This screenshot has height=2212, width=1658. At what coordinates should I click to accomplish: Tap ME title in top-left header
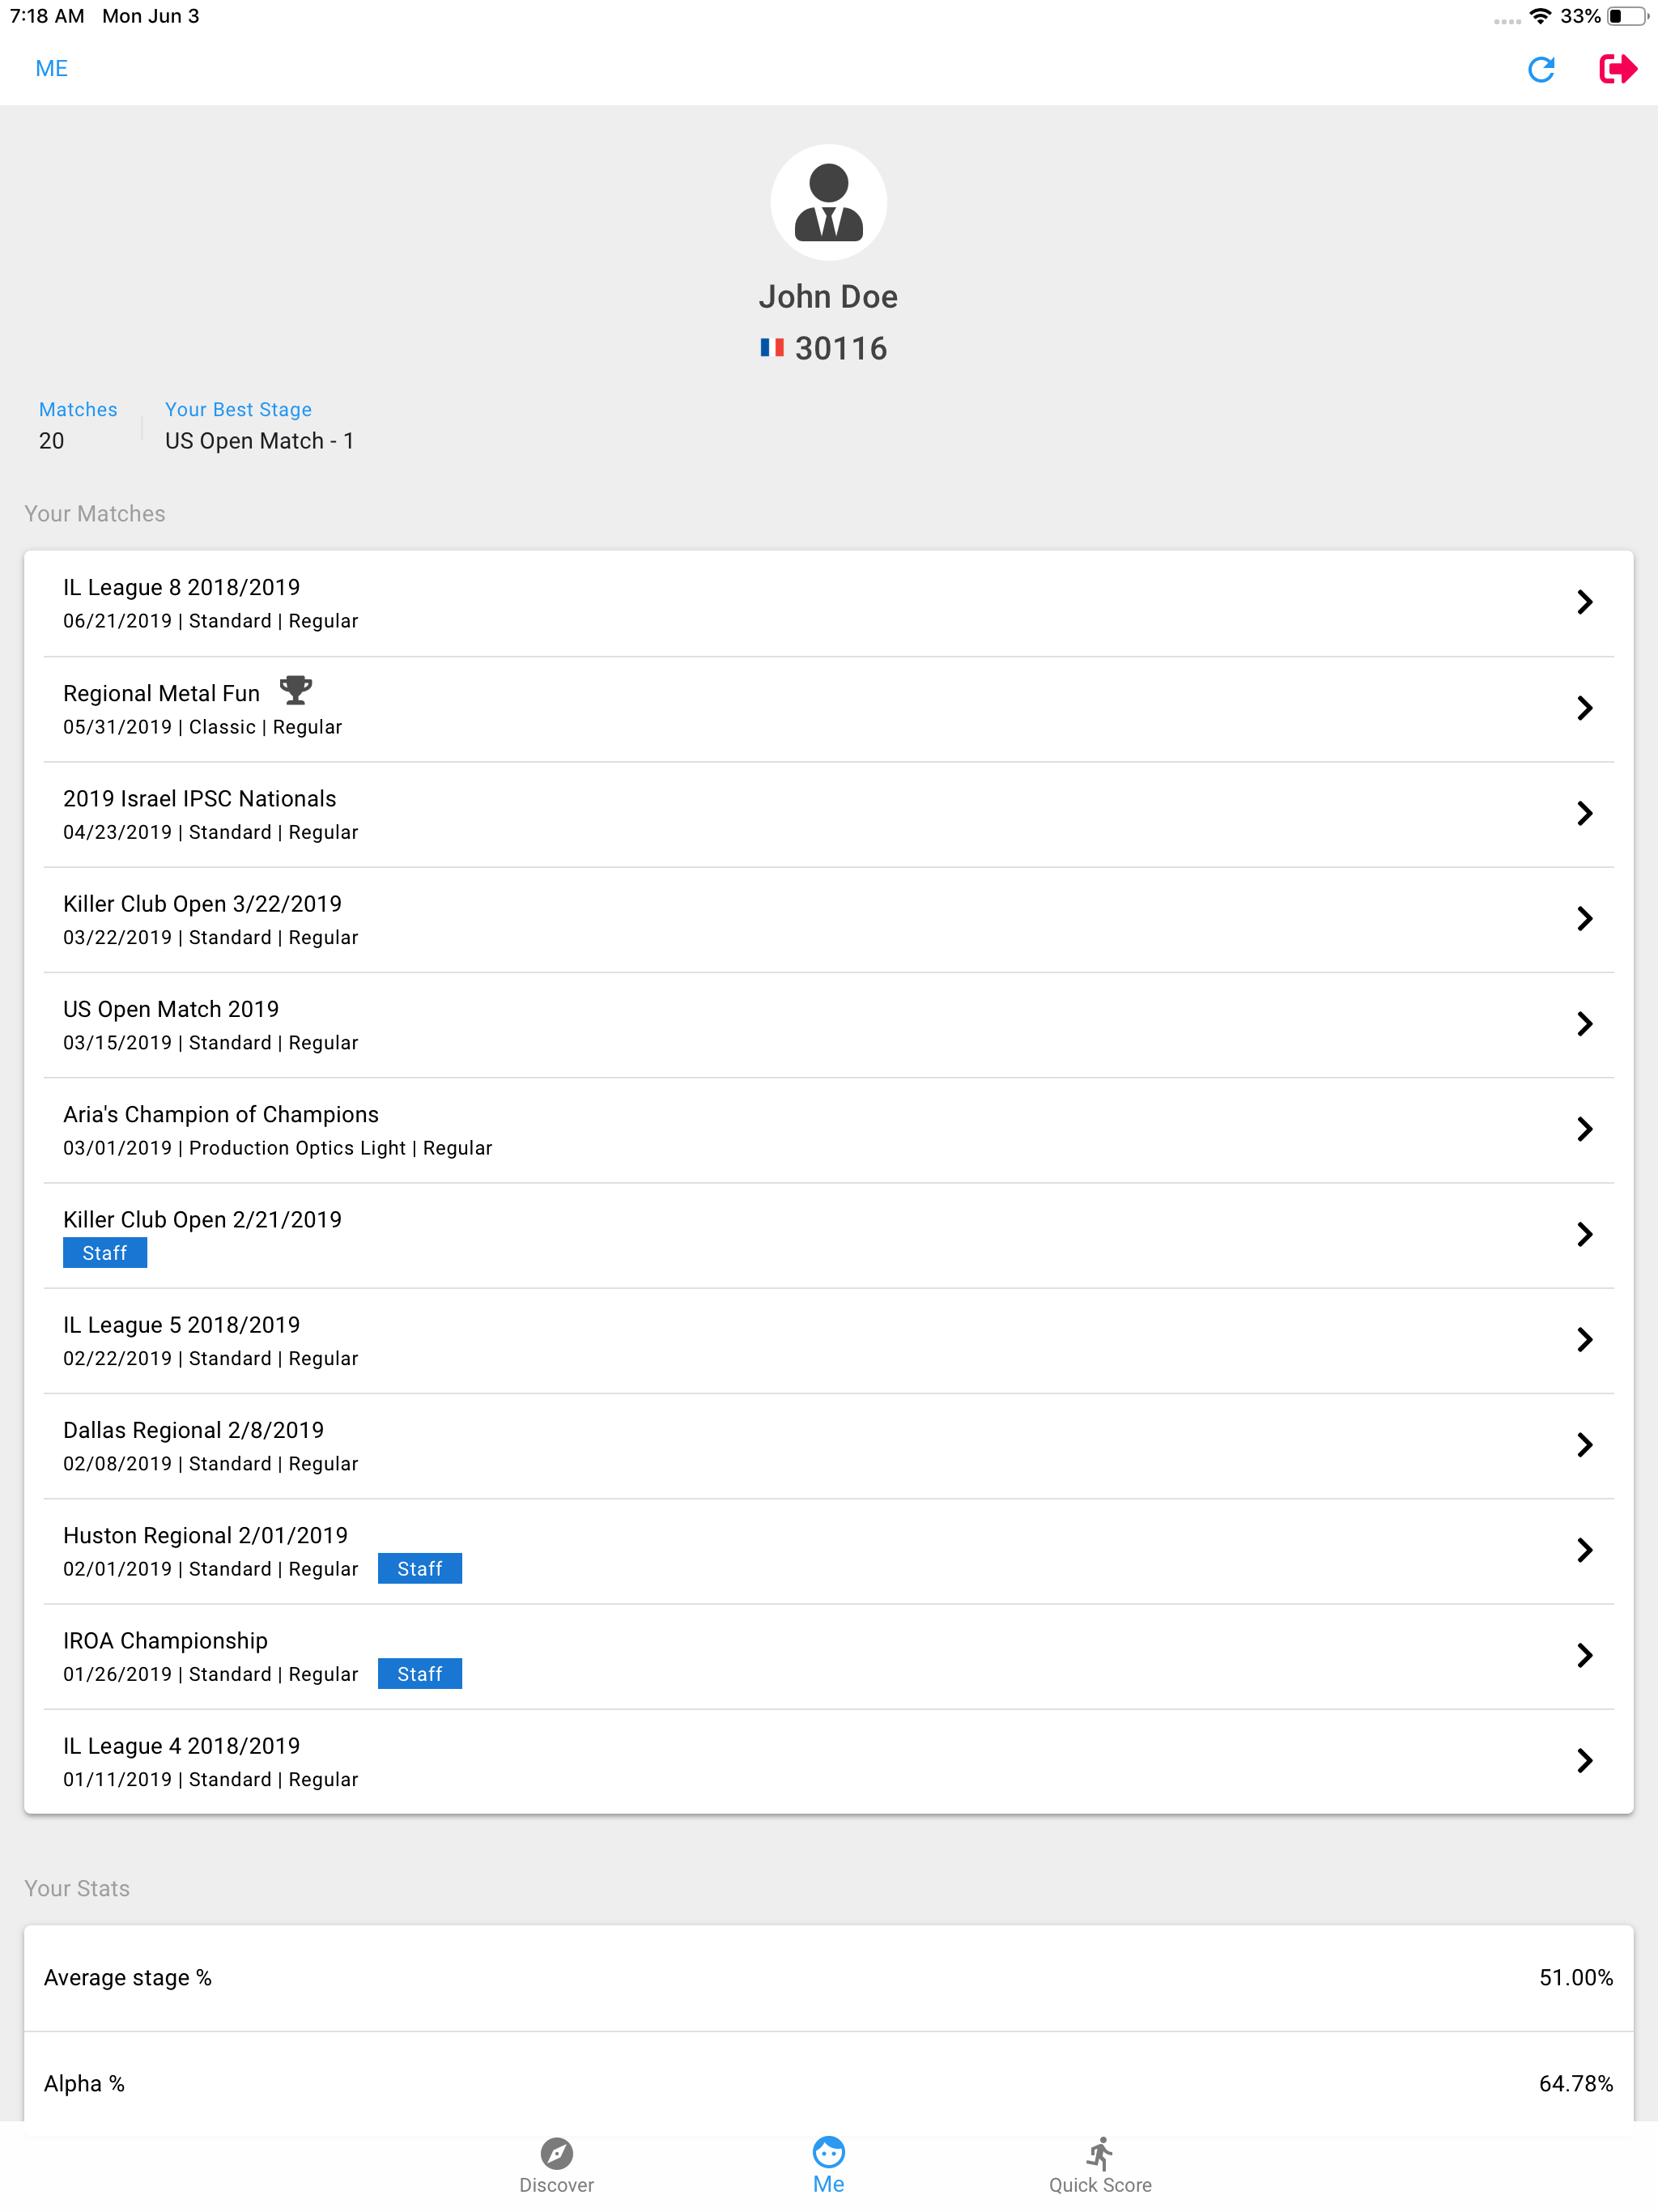tap(52, 69)
